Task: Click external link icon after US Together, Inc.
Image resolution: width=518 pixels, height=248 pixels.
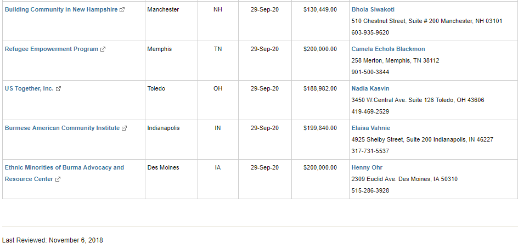Action: [59, 89]
